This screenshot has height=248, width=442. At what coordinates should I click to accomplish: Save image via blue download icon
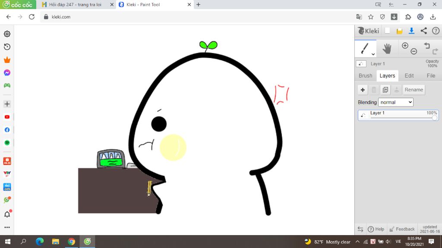click(x=411, y=31)
